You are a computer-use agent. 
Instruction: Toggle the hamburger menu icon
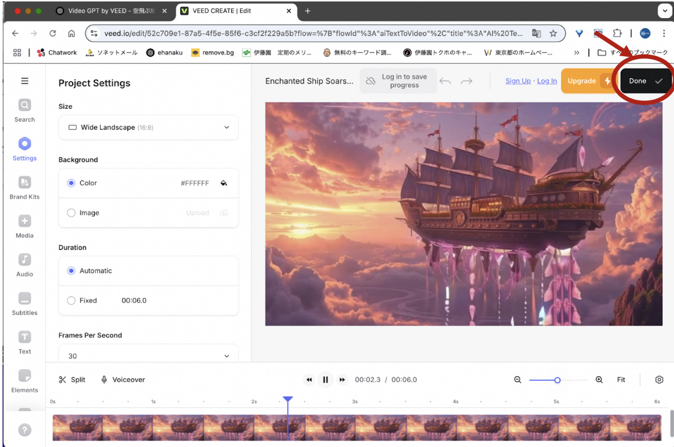[25, 81]
